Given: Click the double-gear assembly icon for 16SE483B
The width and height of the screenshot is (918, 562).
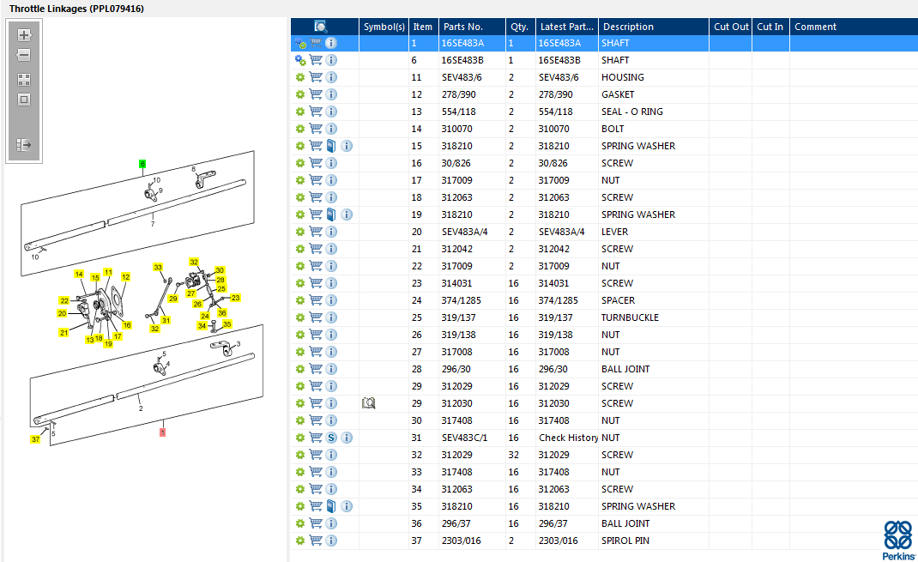Looking at the screenshot, I should coord(300,60).
